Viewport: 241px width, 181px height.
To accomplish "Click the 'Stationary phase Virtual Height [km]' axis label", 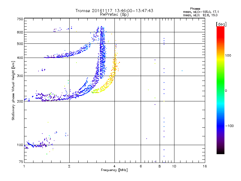I will (x=13, y=91).
